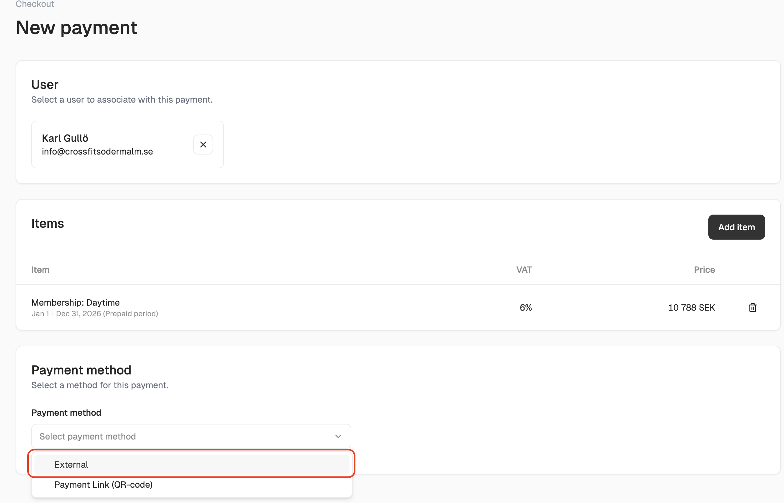Click the Membership: Daytime item name
The image size is (784, 503).
click(x=75, y=302)
